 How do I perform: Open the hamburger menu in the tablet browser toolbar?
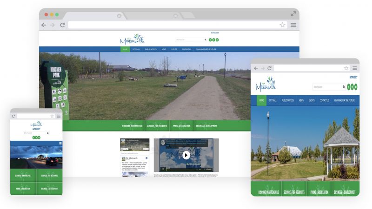[355, 68]
